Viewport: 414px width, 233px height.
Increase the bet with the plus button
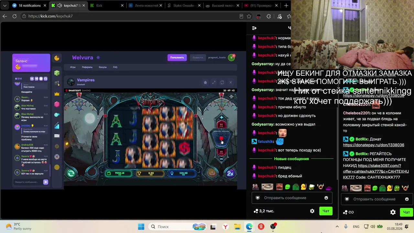(222, 117)
